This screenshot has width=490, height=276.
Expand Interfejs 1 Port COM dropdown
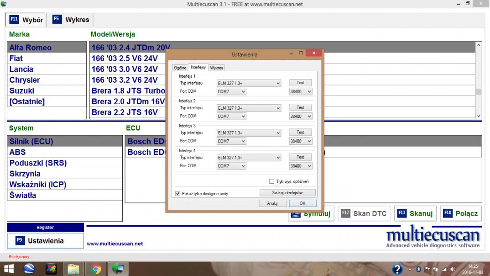click(231, 91)
